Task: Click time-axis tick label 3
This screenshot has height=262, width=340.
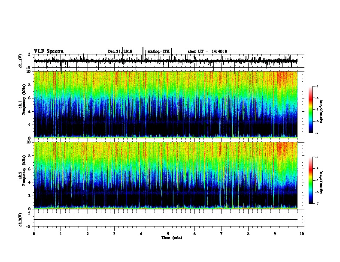Action: coord(114,234)
